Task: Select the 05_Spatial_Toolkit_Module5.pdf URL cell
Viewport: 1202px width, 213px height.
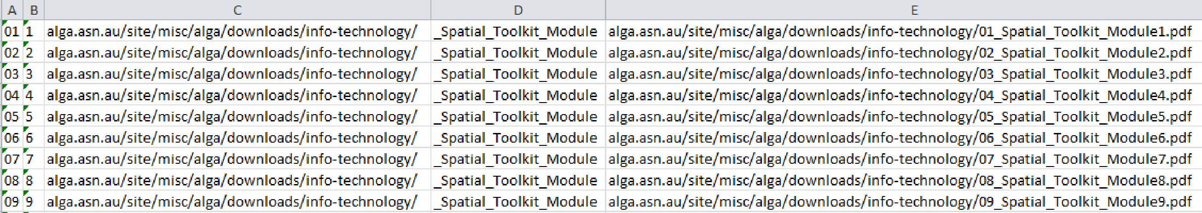Action: point(904,116)
